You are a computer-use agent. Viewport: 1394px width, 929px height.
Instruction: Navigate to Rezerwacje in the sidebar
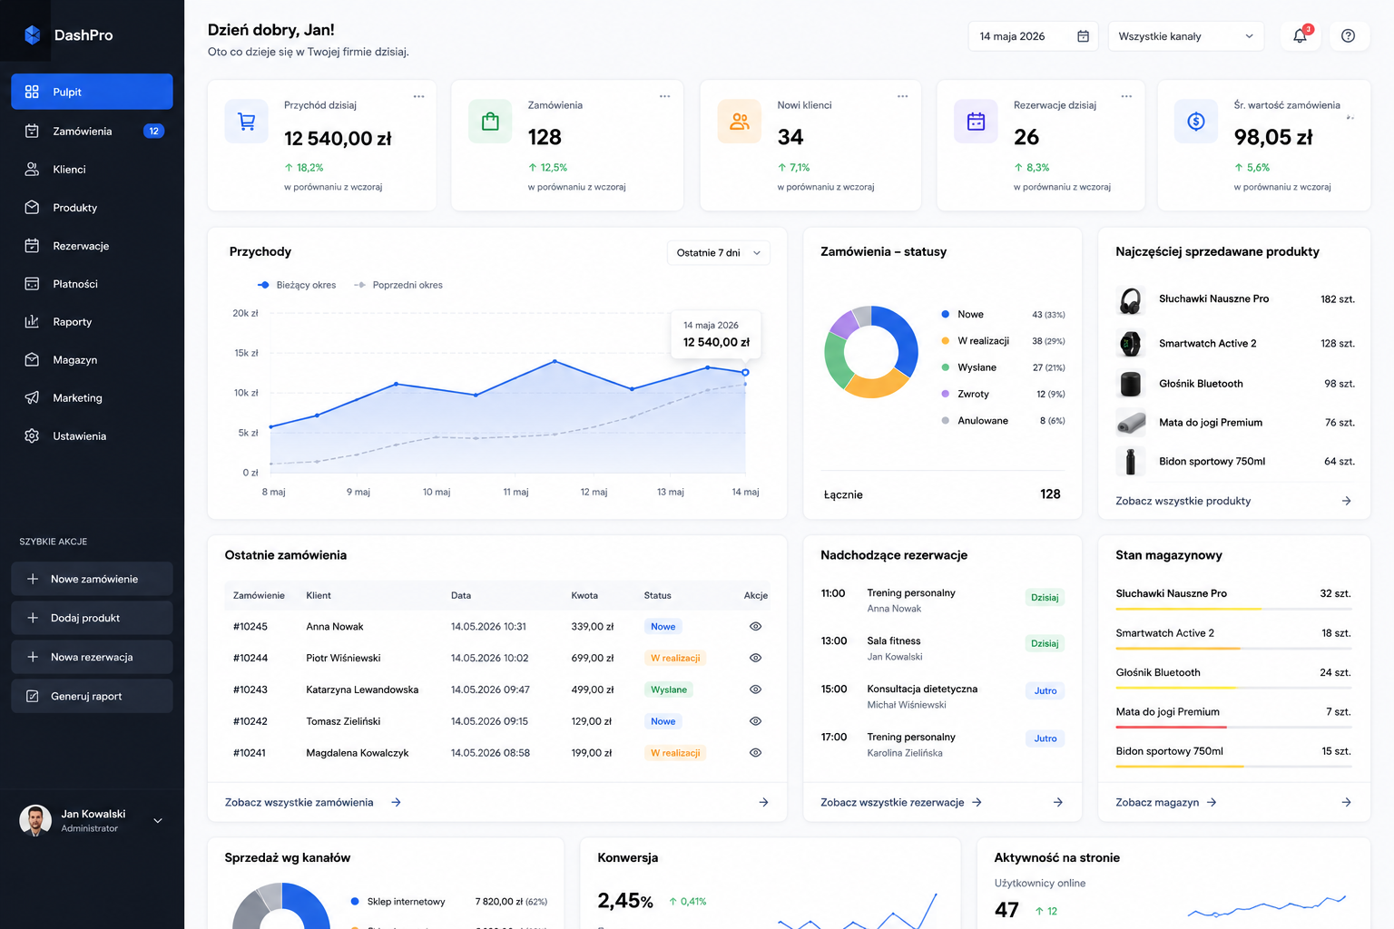click(x=92, y=246)
